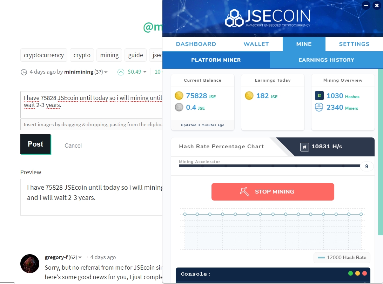This screenshot has width=383, height=284.
Task: Click the red dot in the Console header
Action: click(x=365, y=273)
